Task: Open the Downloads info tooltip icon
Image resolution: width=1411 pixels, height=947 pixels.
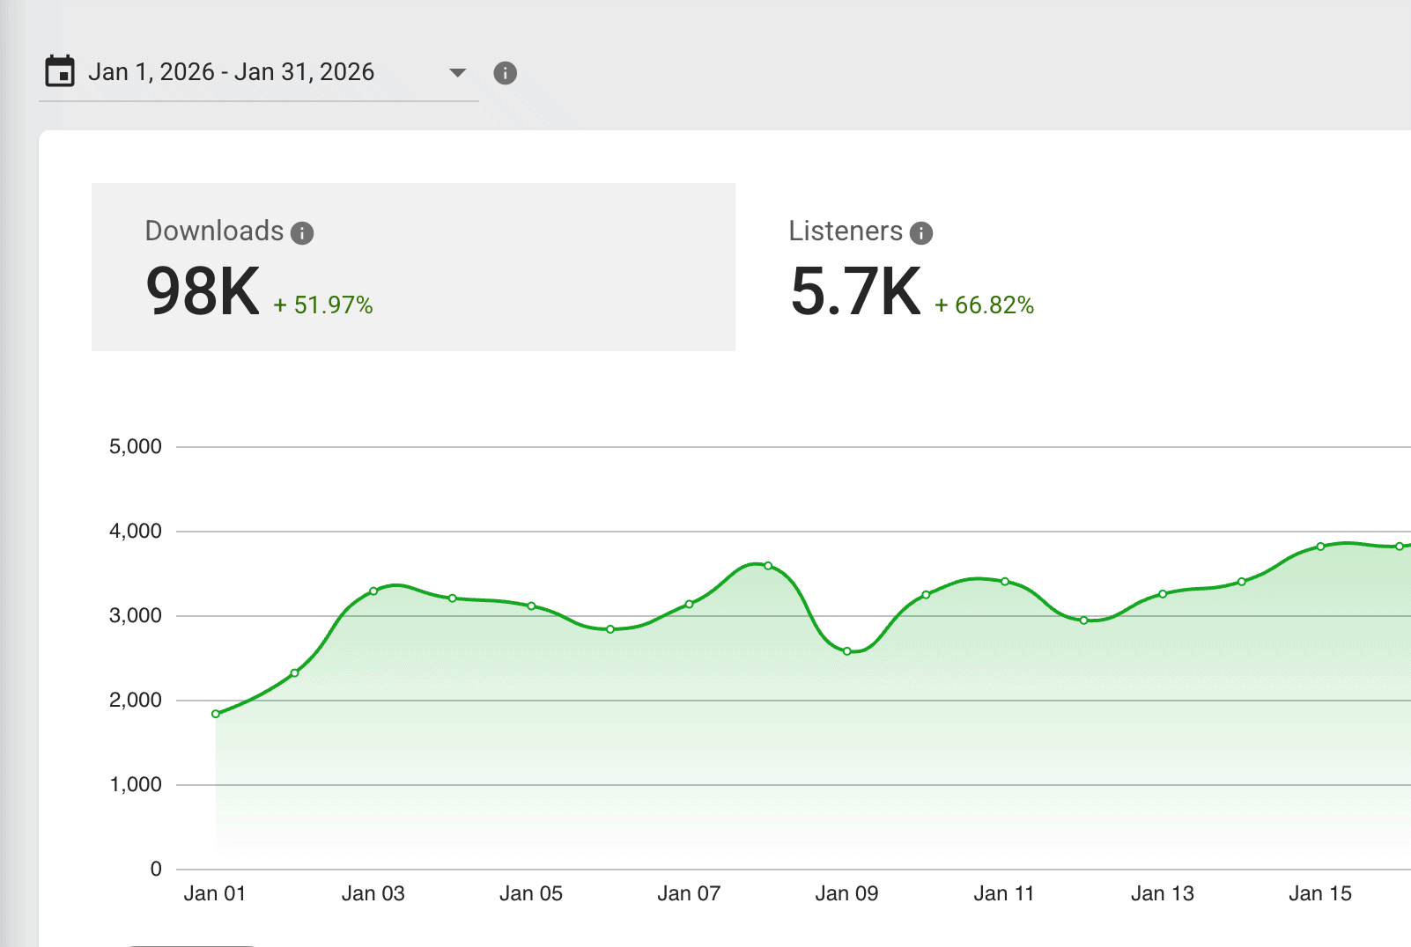Action: pyautogui.click(x=302, y=233)
